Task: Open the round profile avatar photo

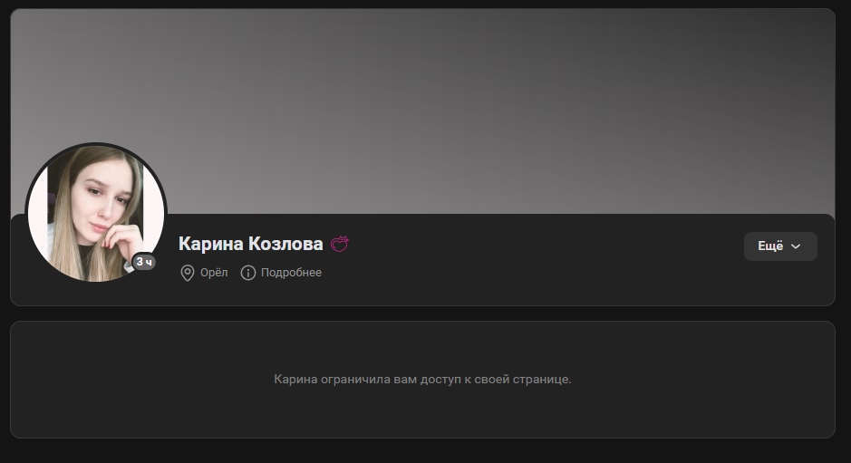Action: [94, 212]
